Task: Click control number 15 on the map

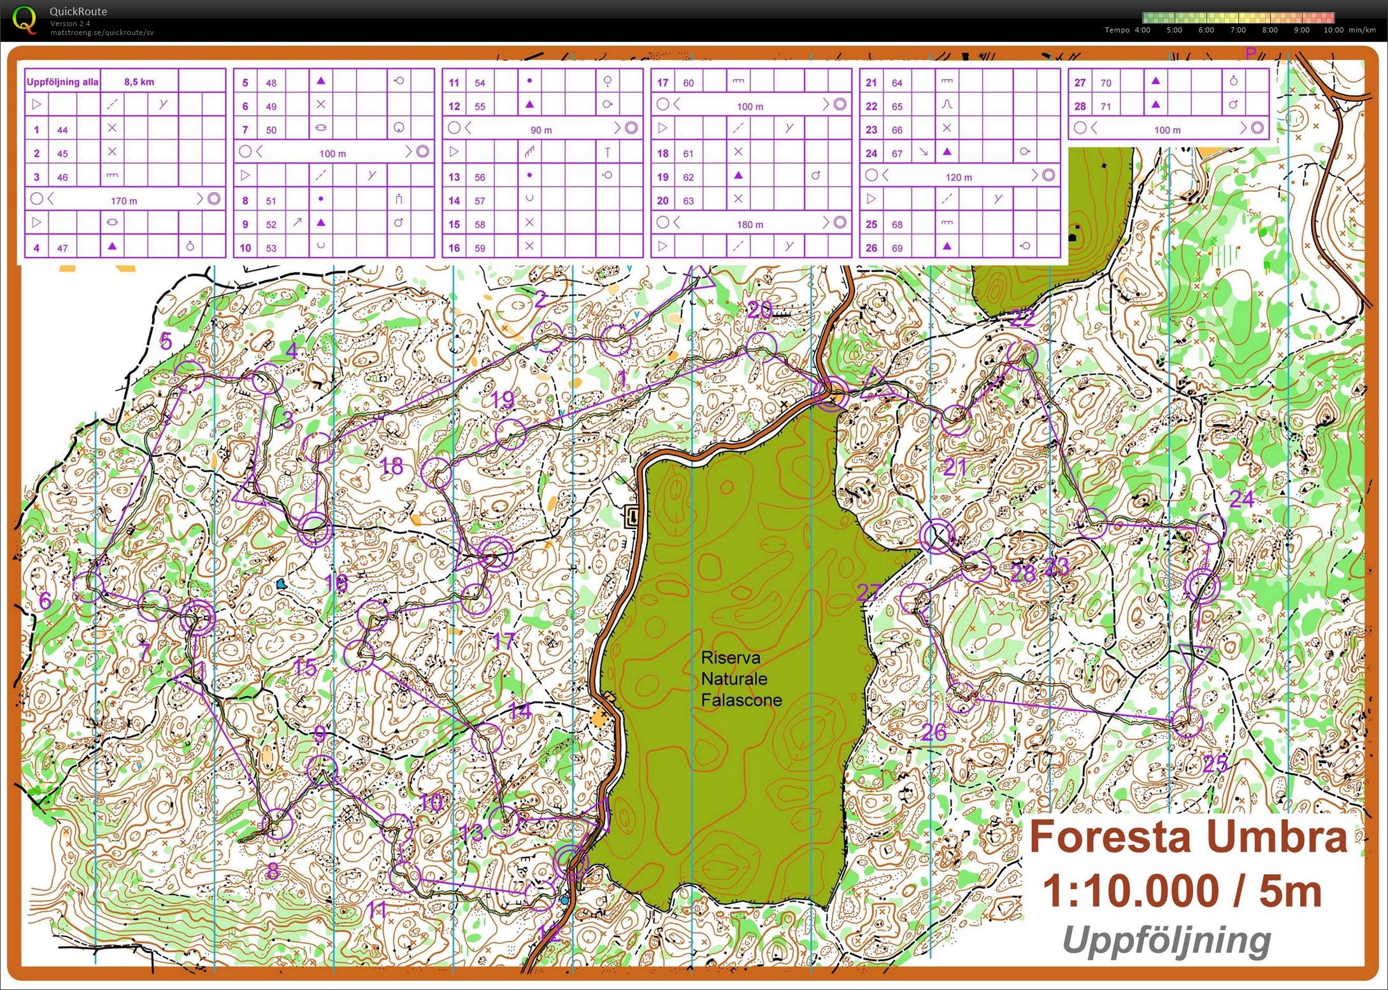Action: click(304, 668)
